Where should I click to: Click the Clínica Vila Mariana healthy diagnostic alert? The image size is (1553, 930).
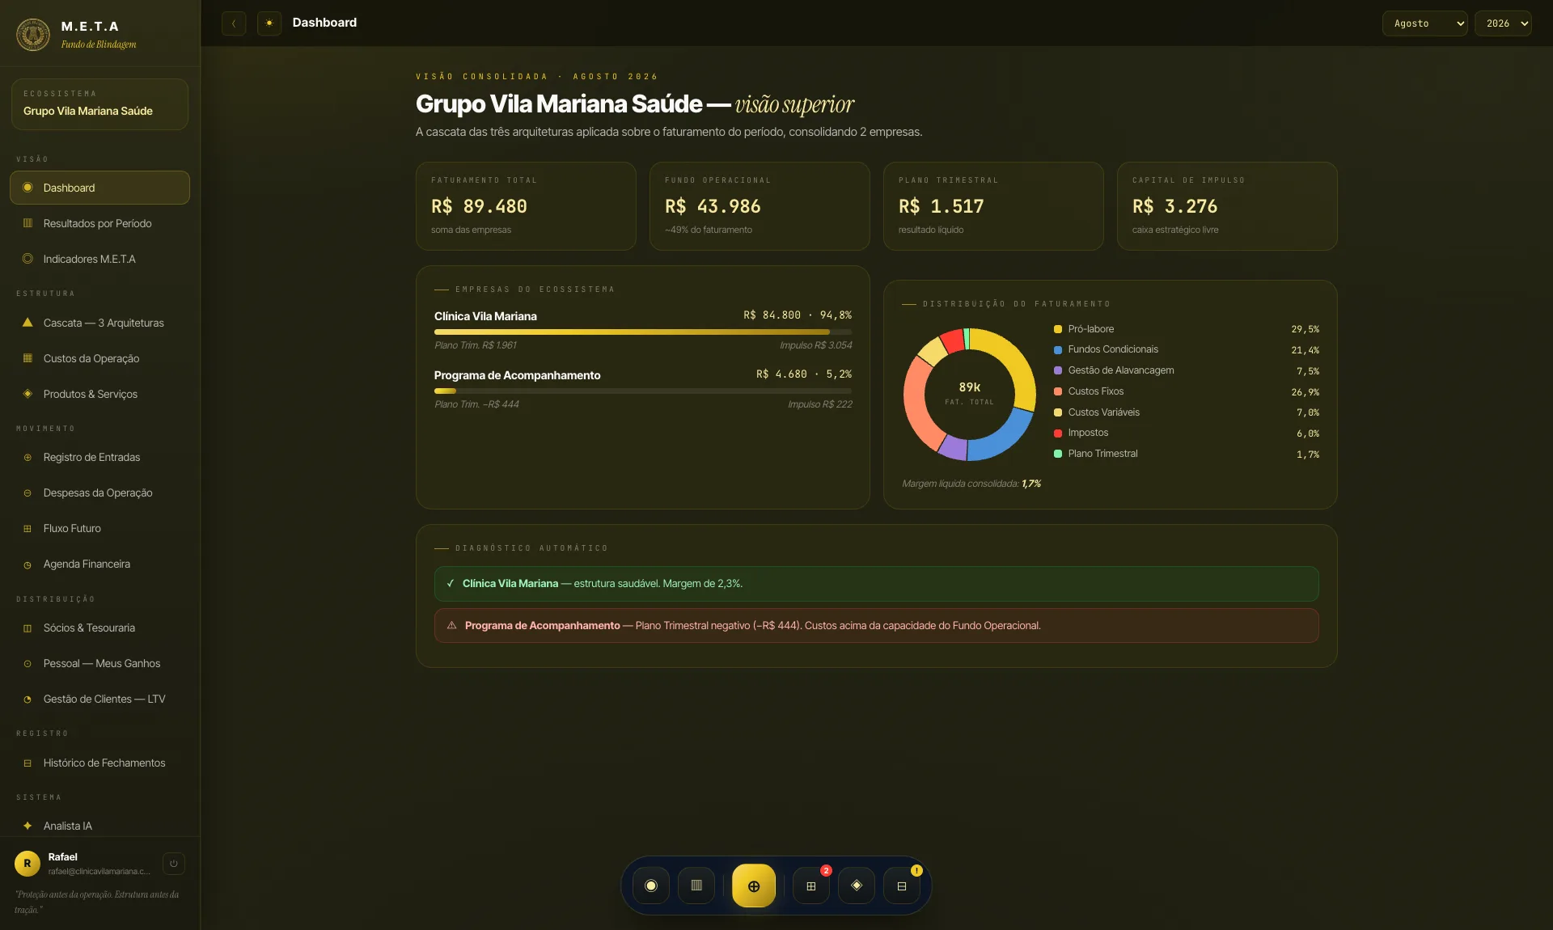click(877, 584)
